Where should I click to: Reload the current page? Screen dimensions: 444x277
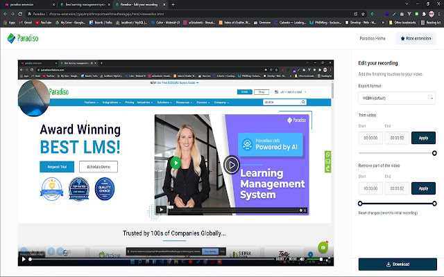click(x=20, y=14)
